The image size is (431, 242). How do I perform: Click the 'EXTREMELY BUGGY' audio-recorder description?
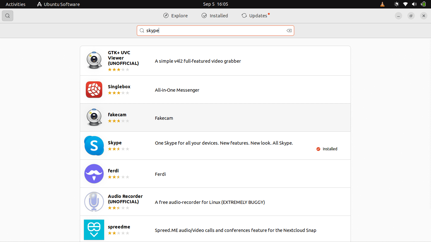pyautogui.click(x=210, y=202)
